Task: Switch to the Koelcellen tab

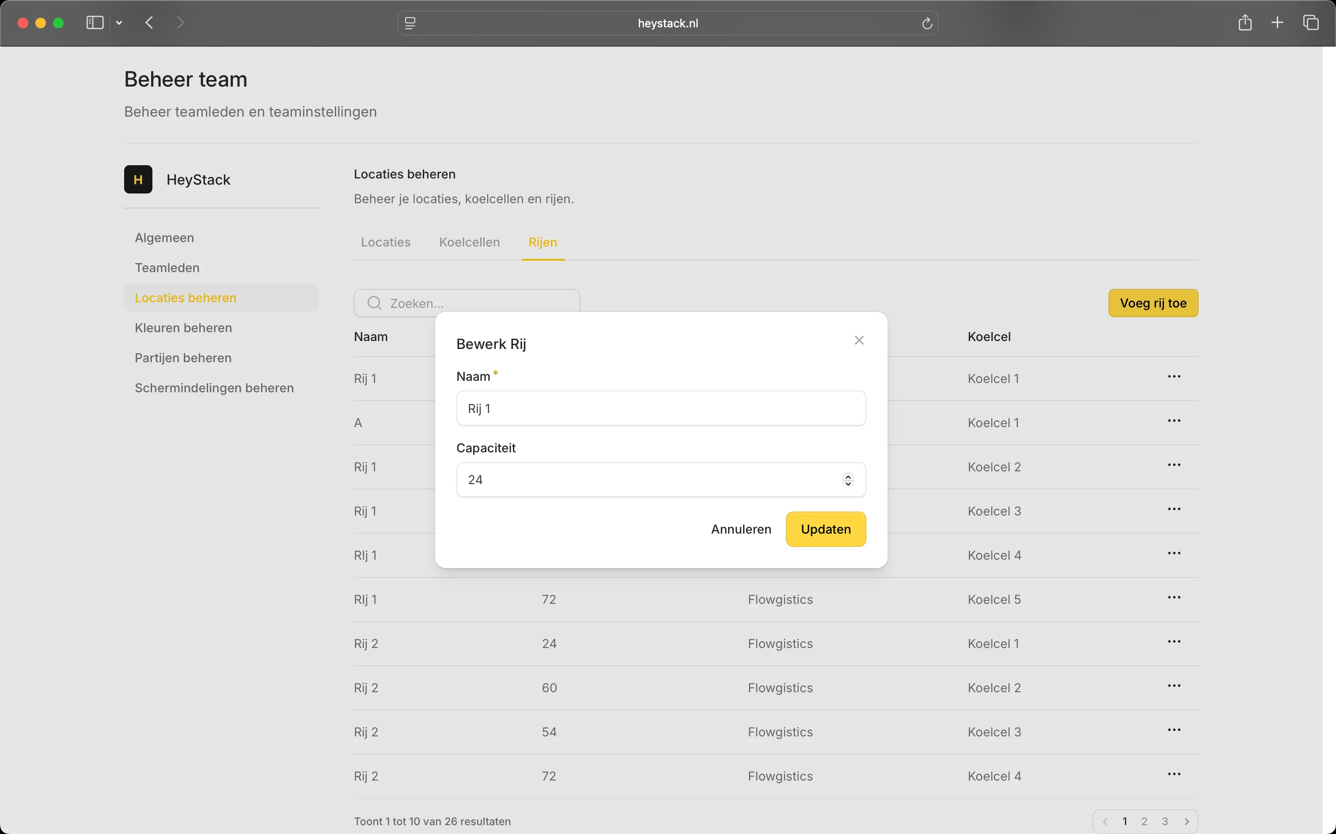Action: [470, 242]
